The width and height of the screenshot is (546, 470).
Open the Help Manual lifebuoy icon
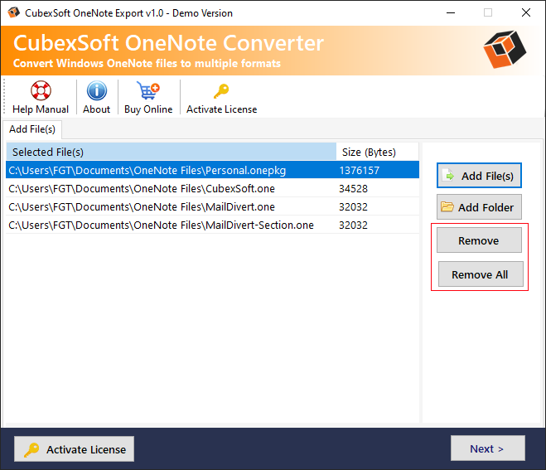[41, 90]
